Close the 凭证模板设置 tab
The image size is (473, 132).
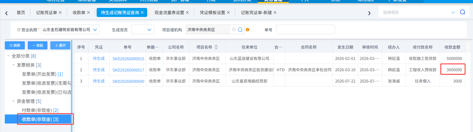pyautogui.click(x=228, y=12)
